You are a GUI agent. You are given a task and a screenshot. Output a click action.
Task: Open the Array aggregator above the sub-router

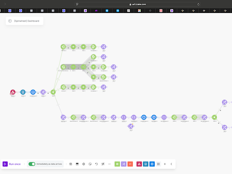click(93, 57)
